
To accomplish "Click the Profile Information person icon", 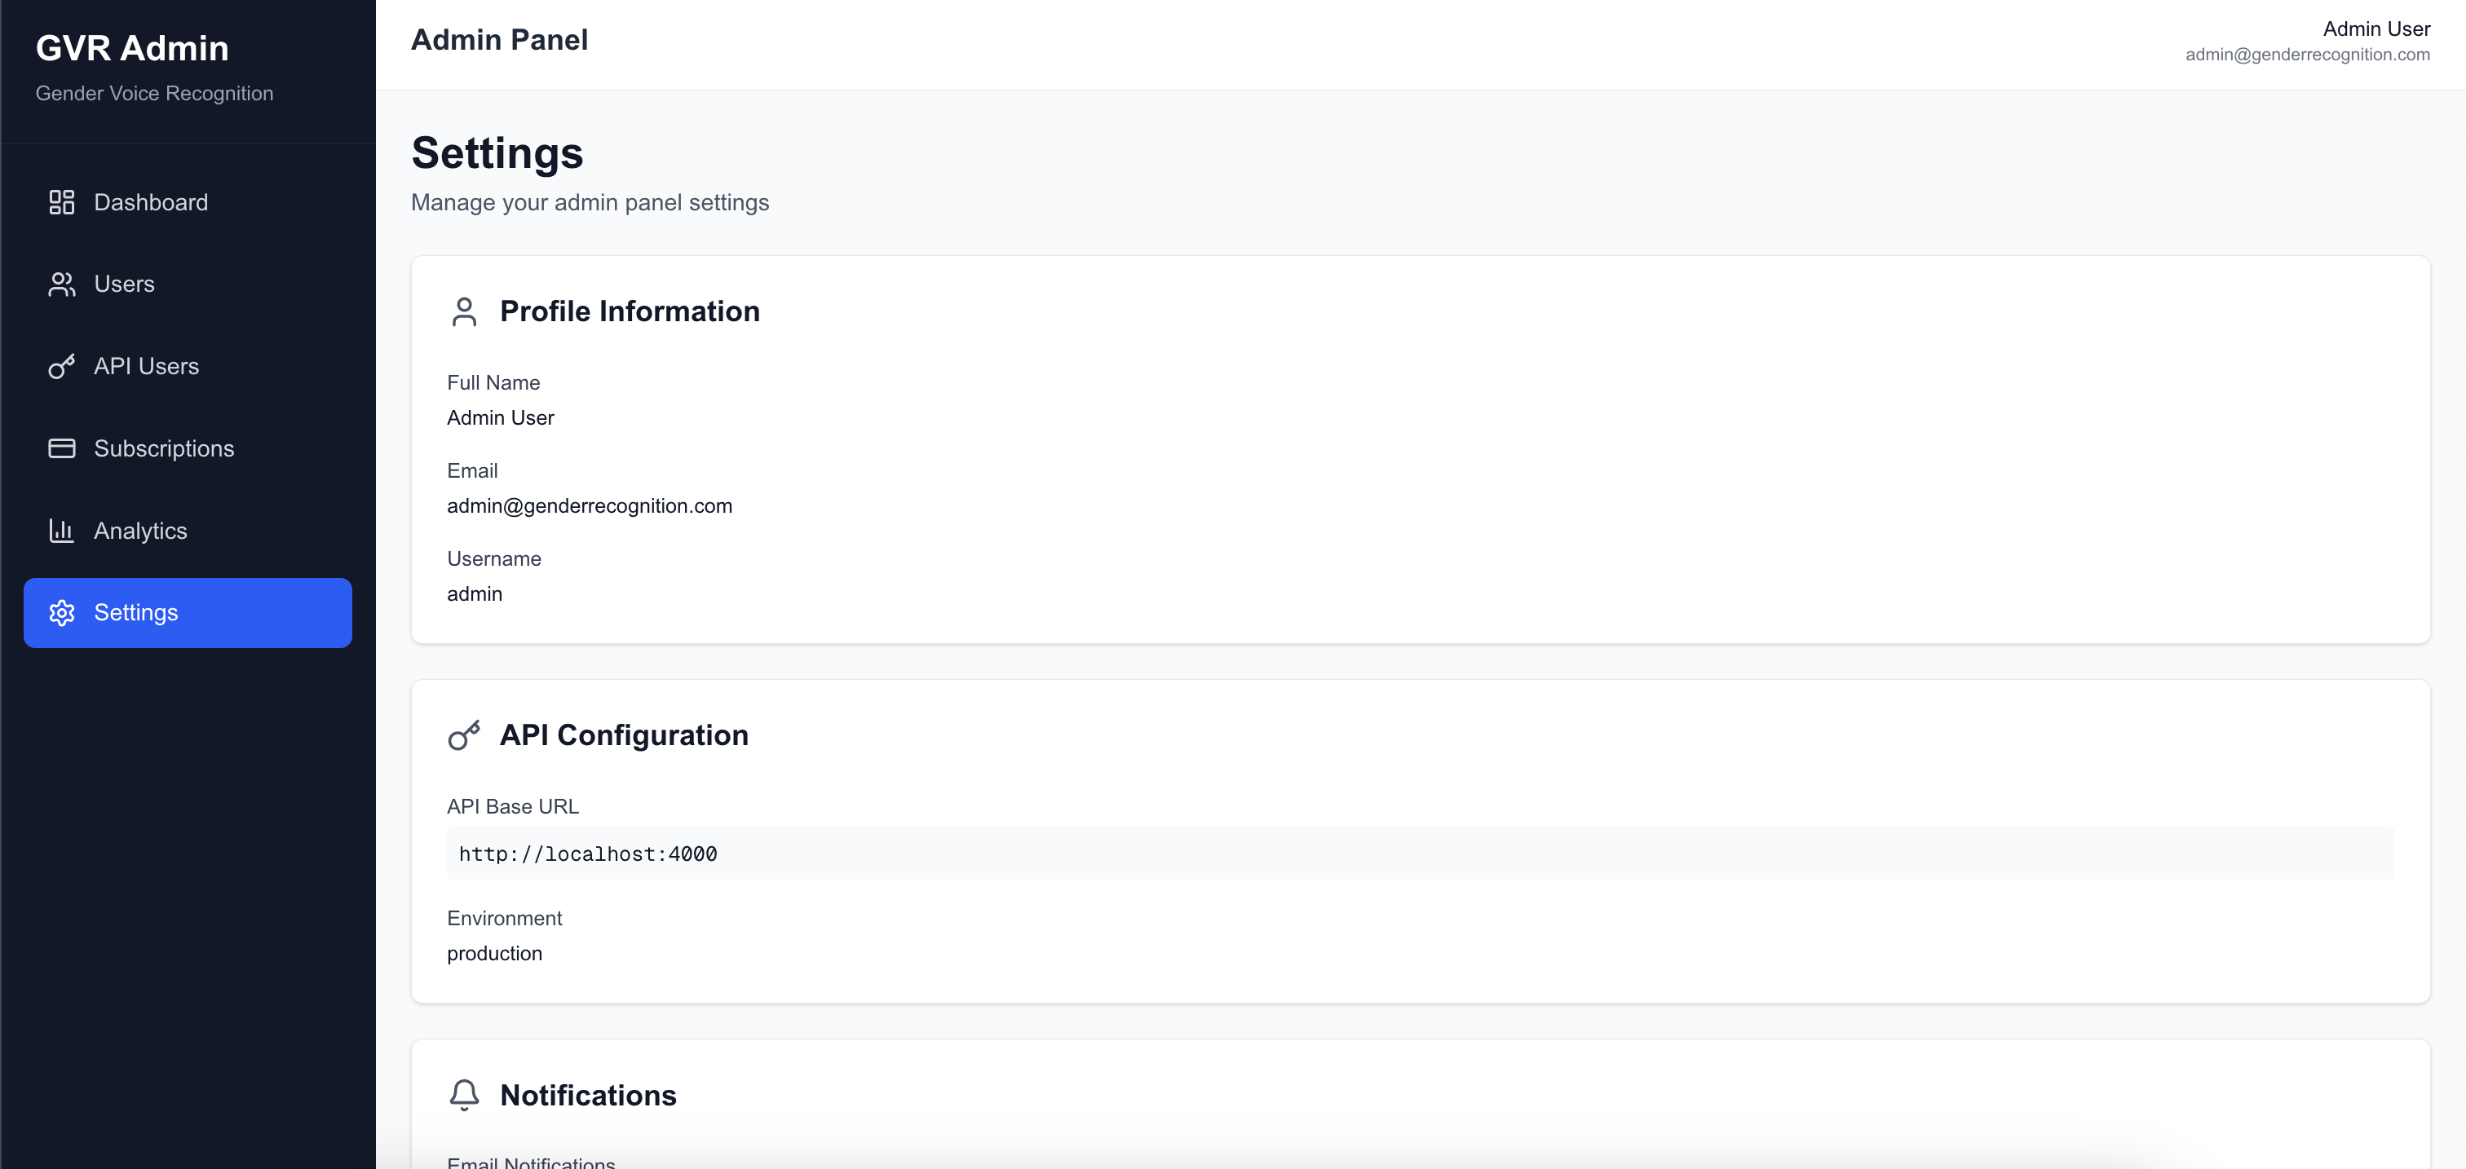I will tap(464, 312).
